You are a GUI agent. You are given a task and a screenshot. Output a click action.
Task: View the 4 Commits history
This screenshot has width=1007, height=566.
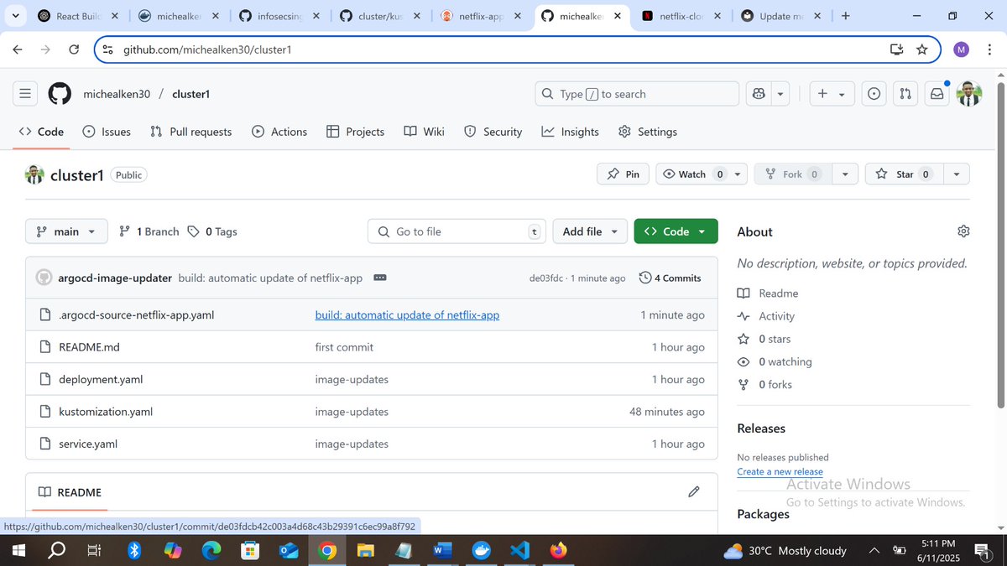670,278
